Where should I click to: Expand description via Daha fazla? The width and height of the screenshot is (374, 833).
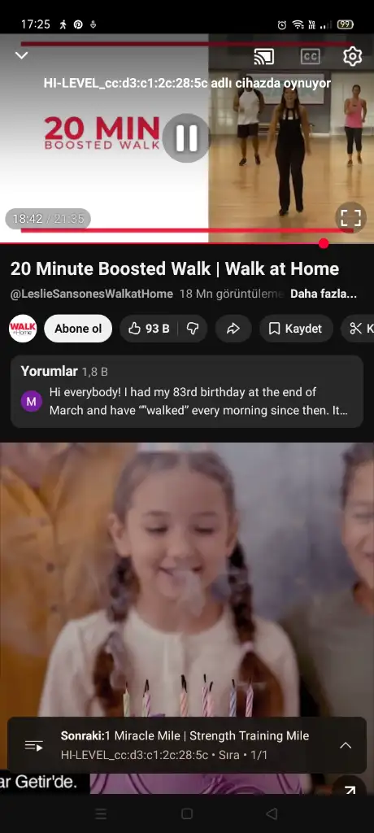click(323, 294)
